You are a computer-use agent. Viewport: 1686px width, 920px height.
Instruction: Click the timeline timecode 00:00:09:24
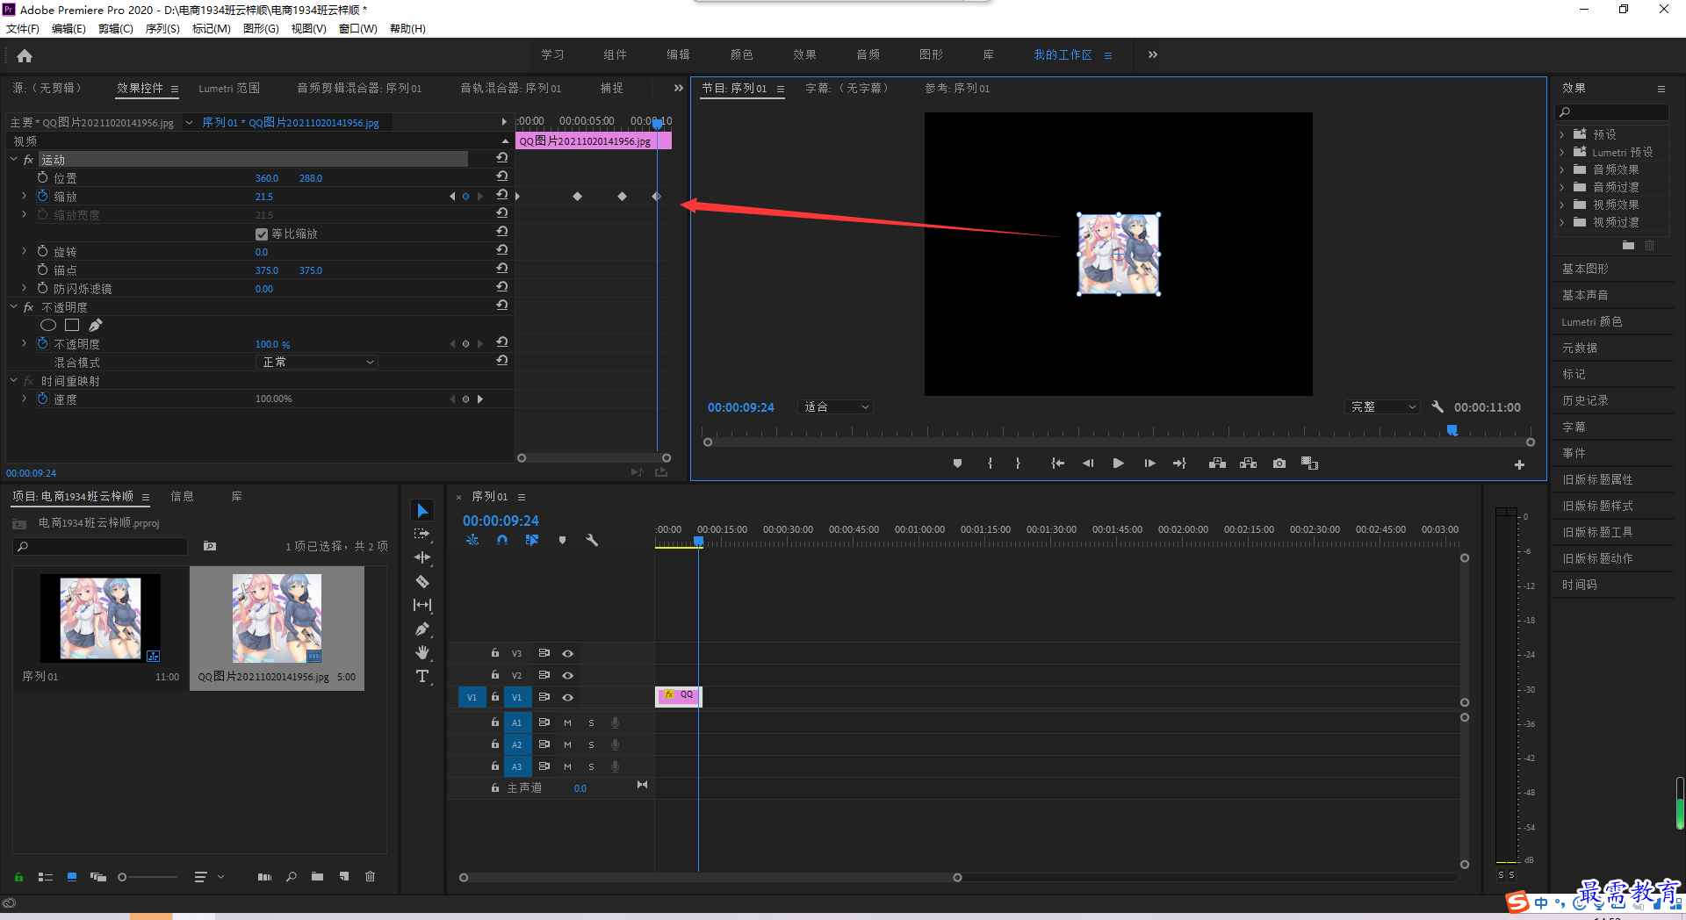tap(501, 521)
